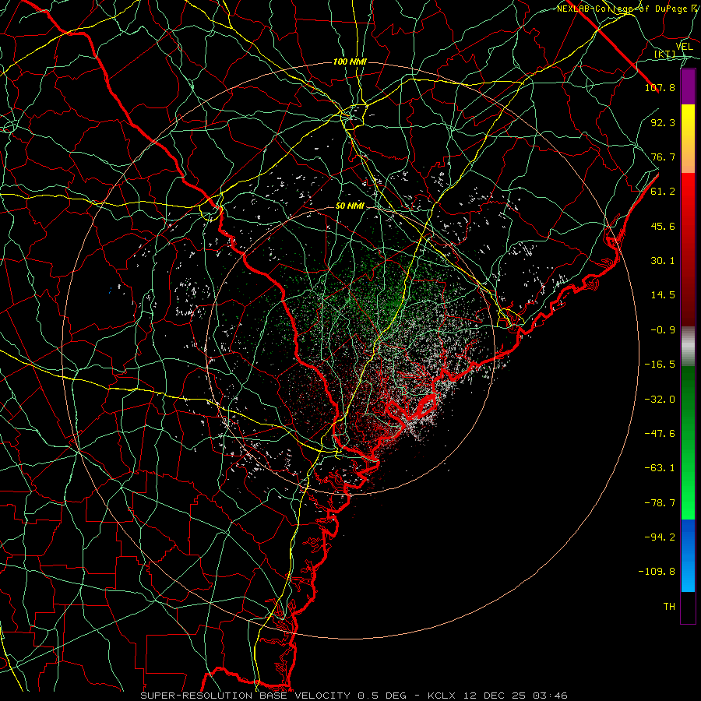Click the [KT] units label
Viewport: 701px width, 701px height.
(665, 54)
